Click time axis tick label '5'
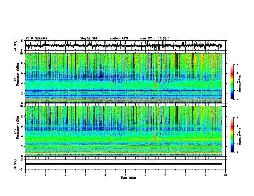This screenshot has height=196, width=254. click(125, 175)
